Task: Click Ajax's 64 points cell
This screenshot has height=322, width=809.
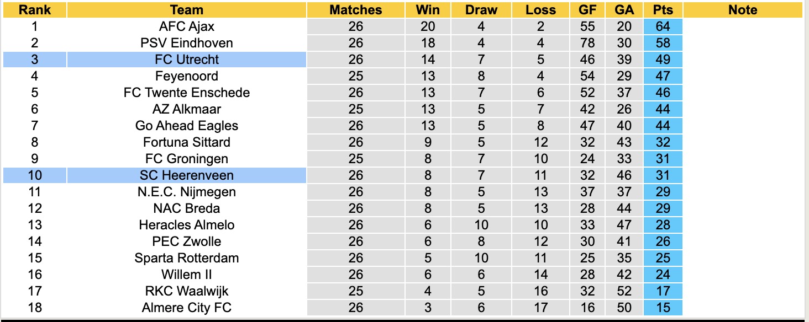Action: pos(663,26)
